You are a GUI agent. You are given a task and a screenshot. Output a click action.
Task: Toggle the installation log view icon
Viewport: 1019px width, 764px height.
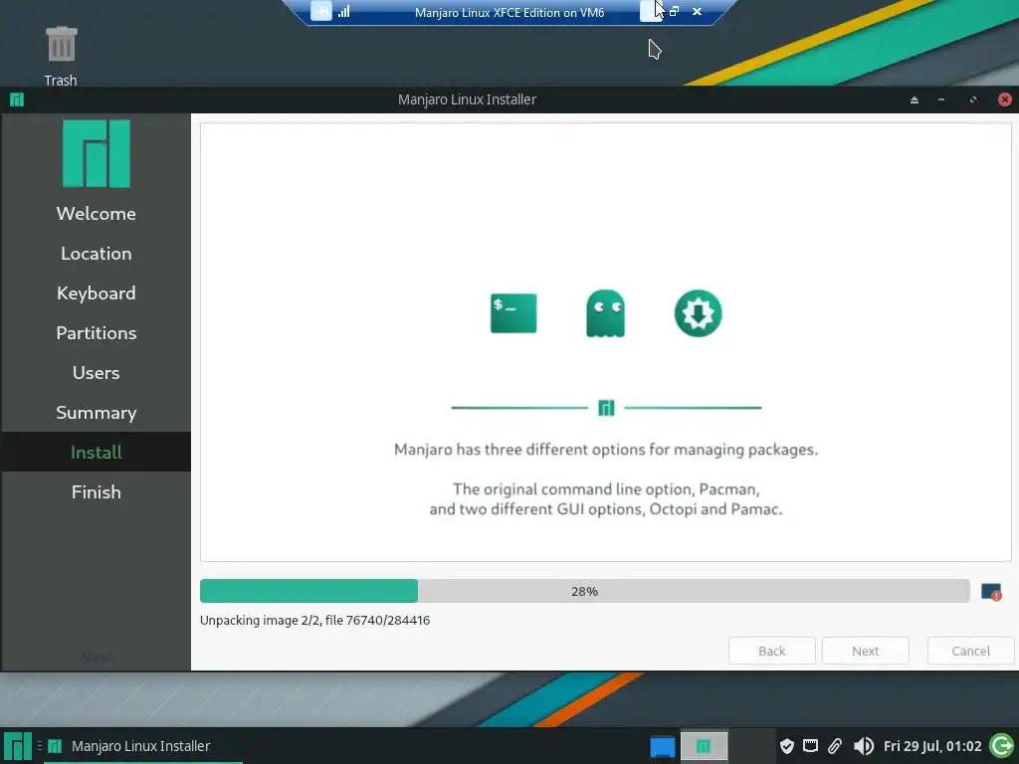[991, 592]
